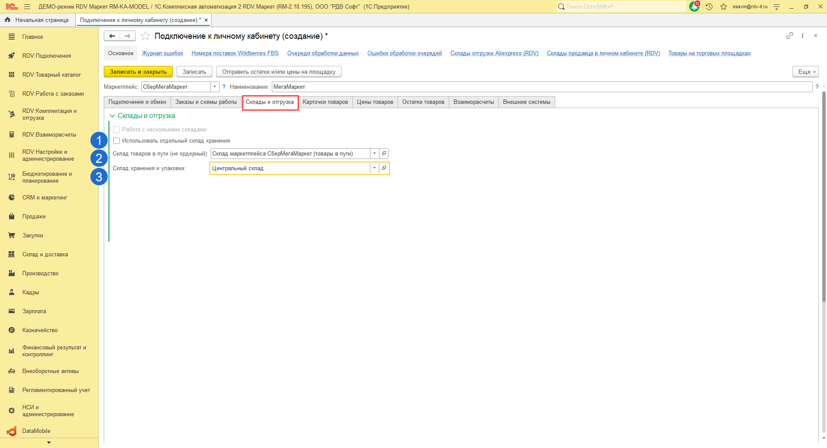This screenshot has height=448, width=827.
Task: Click 'Записать и закрыть' button
Action: (x=138, y=72)
